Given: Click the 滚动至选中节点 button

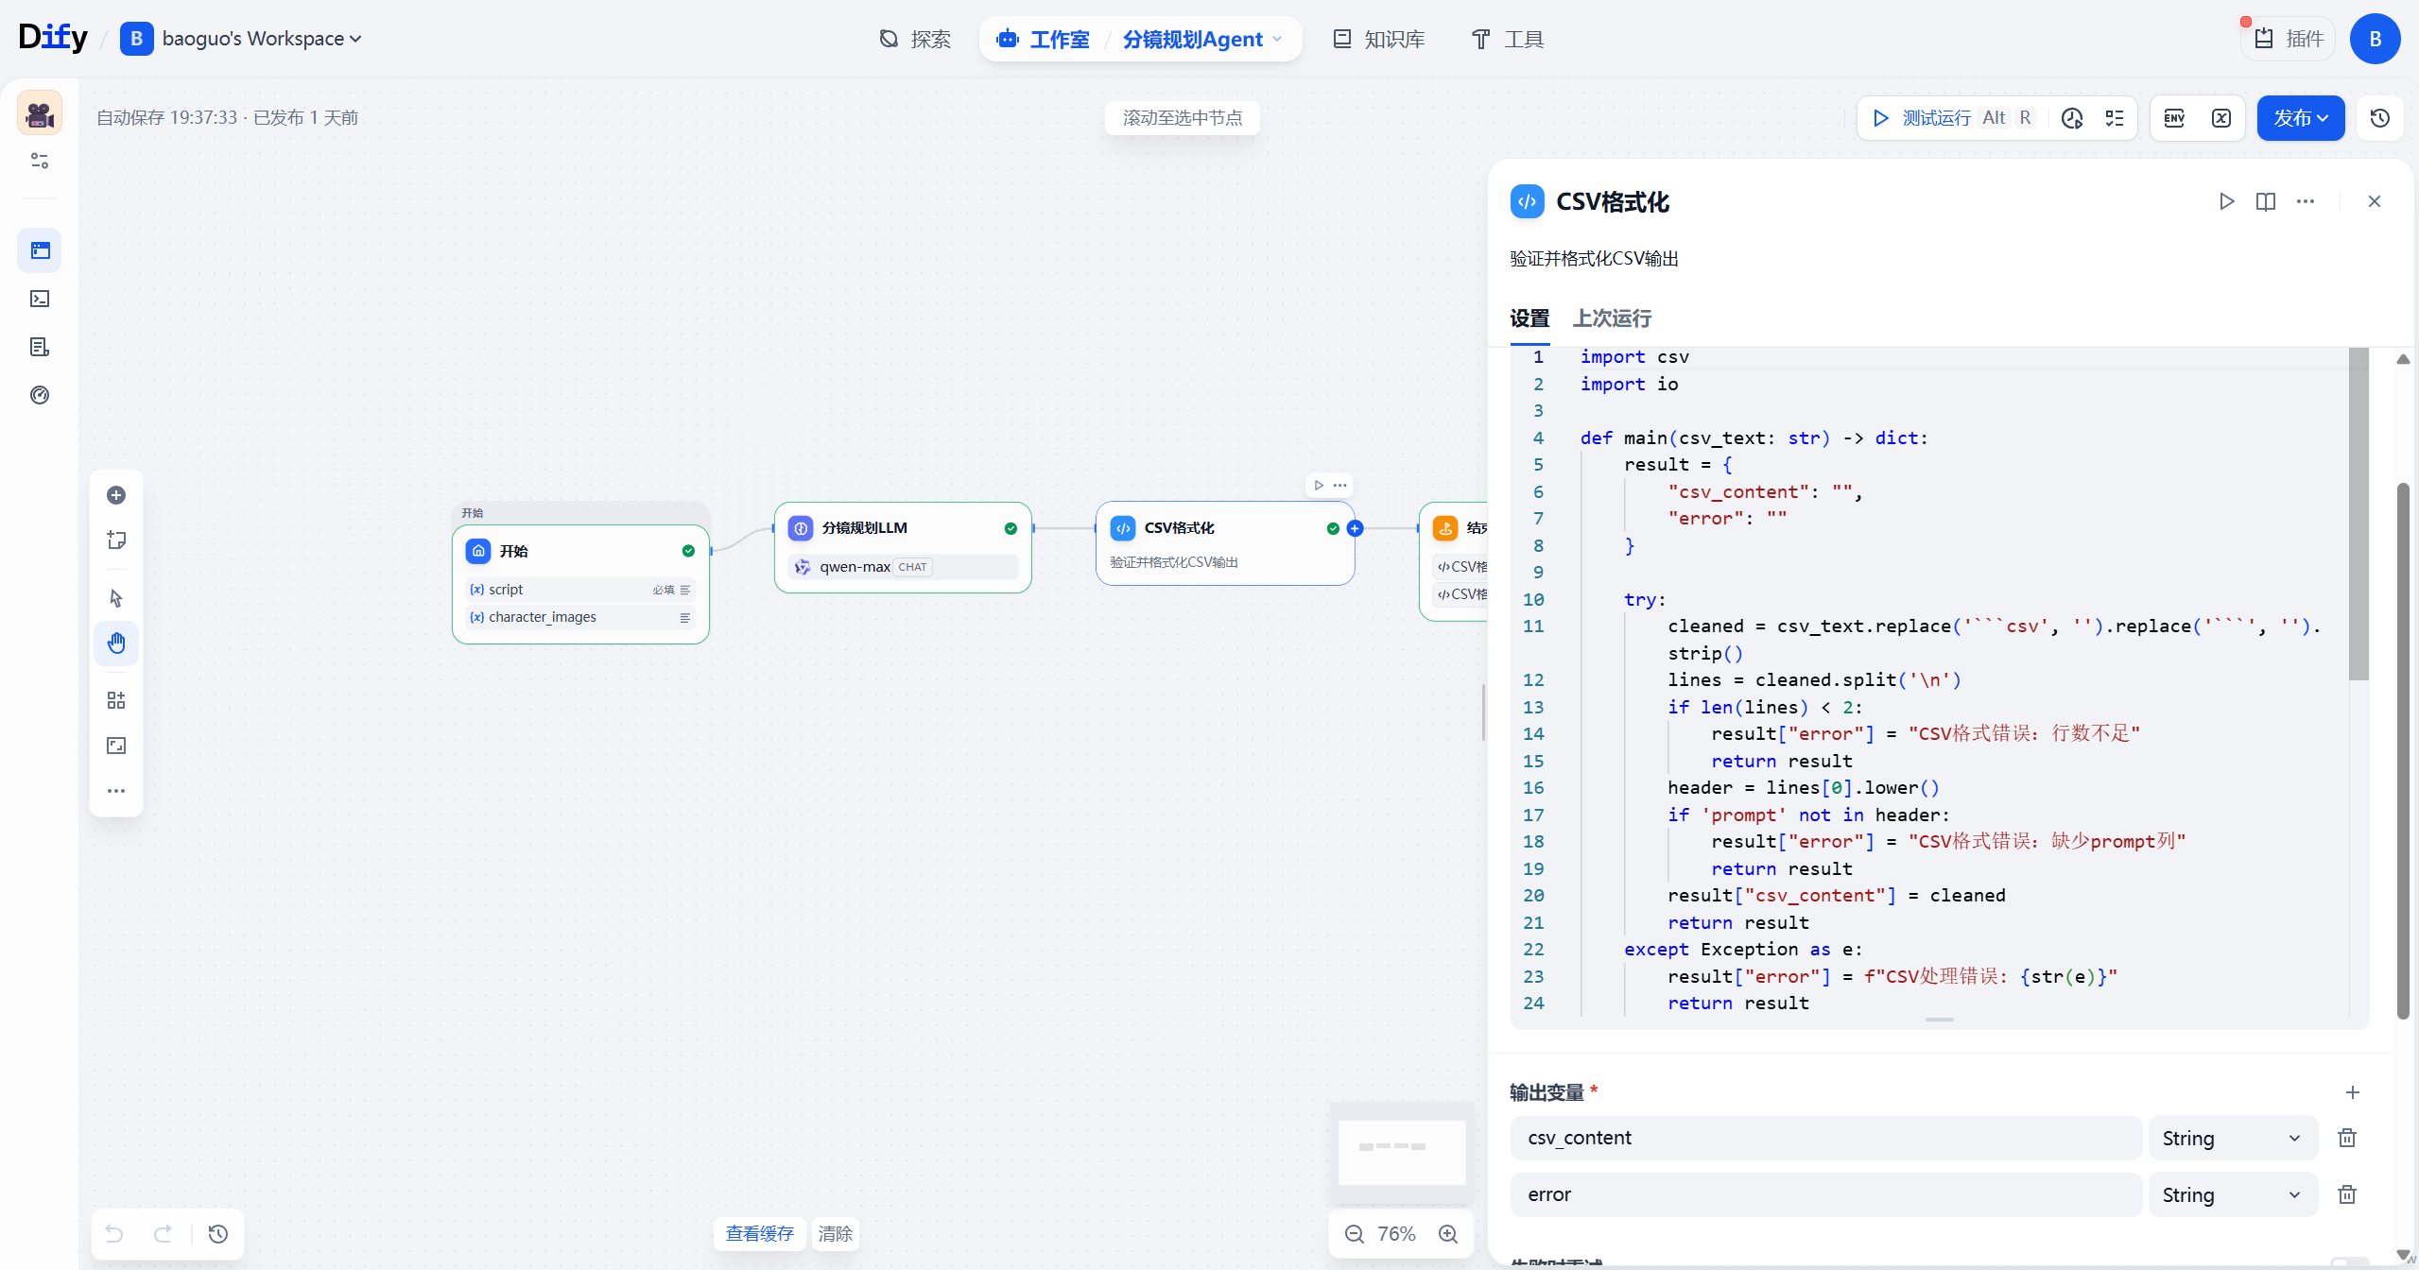Looking at the screenshot, I should (x=1183, y=118).
